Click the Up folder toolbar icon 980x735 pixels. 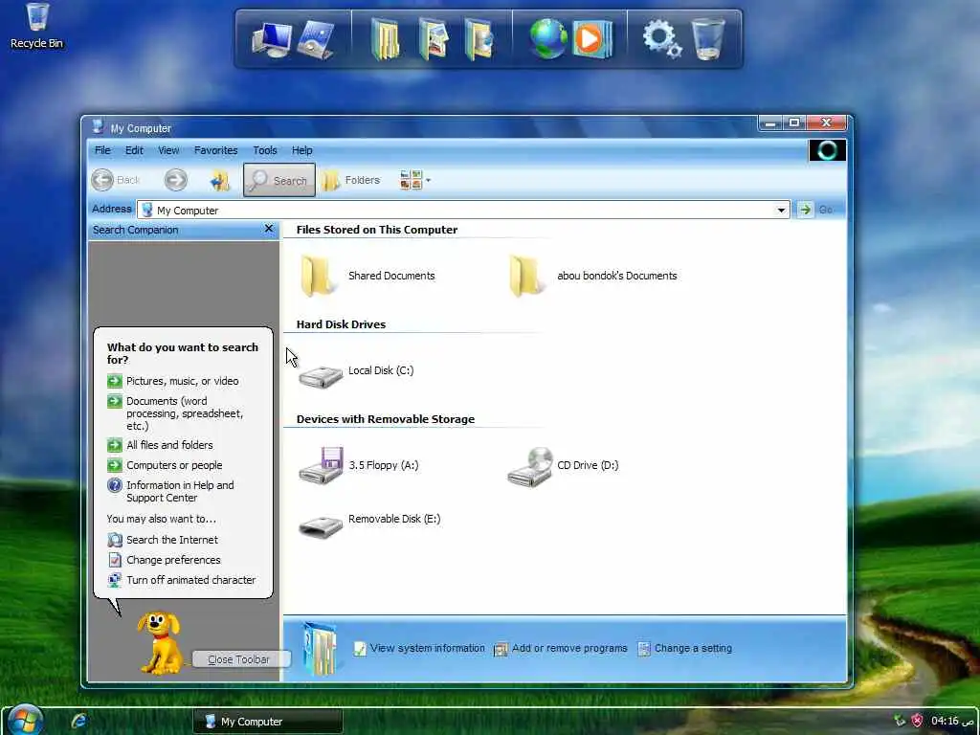point(219,181)
